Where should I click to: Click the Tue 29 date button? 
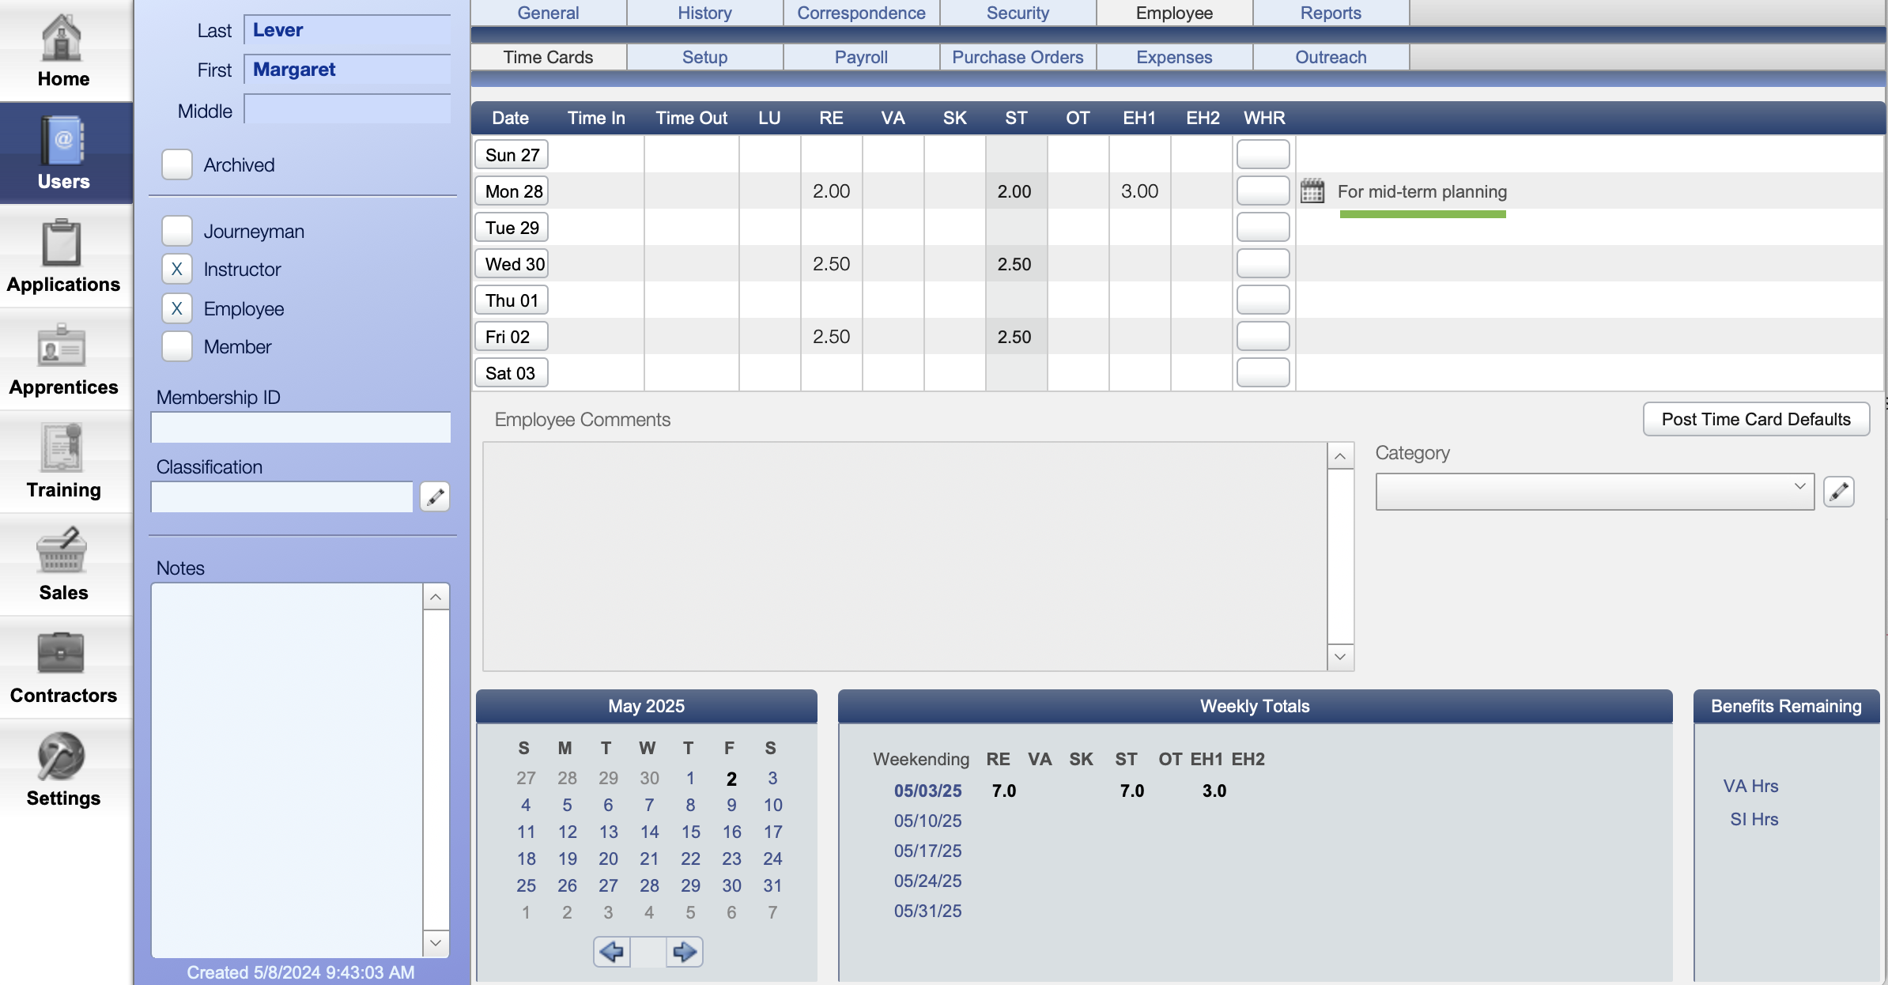pos(512,227)
